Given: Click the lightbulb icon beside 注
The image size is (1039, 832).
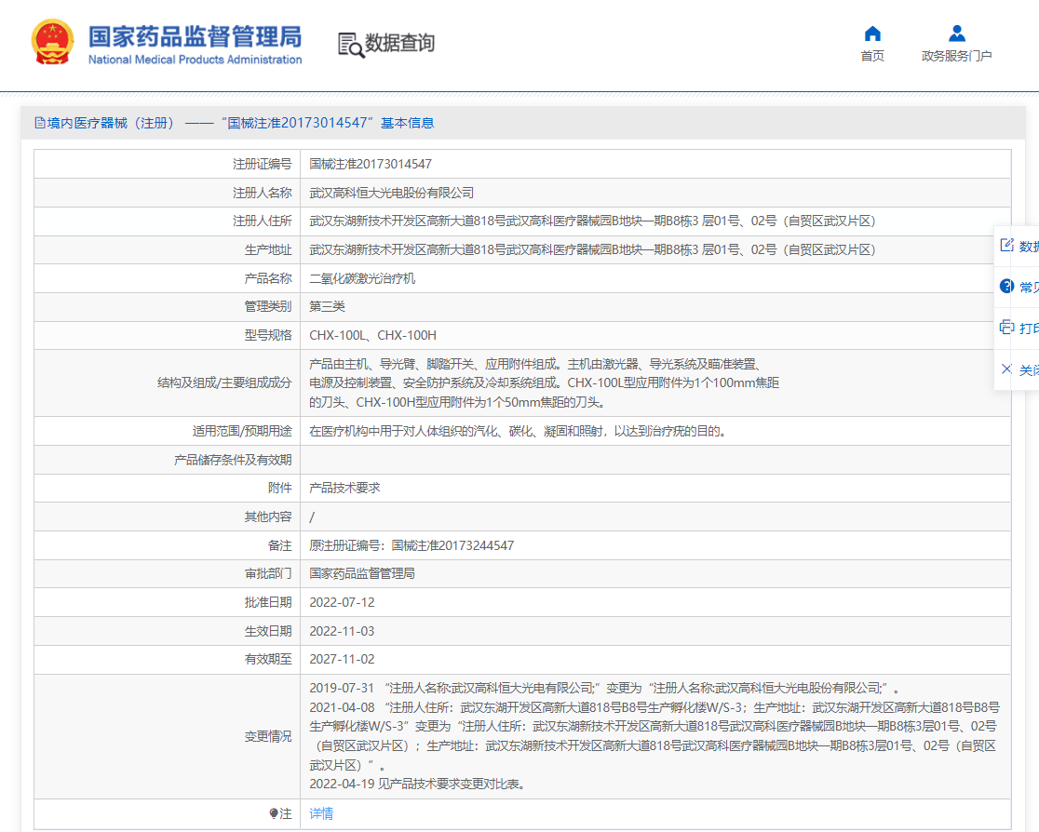Looking at the screenshot, I should [x=274, y=813].
